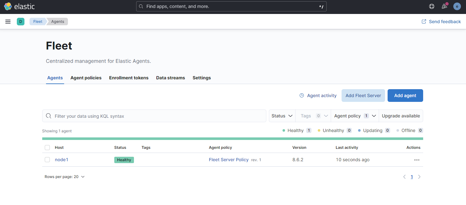
Task: Open the help menu lifebuoy icon
Action: tap(432, 6)
